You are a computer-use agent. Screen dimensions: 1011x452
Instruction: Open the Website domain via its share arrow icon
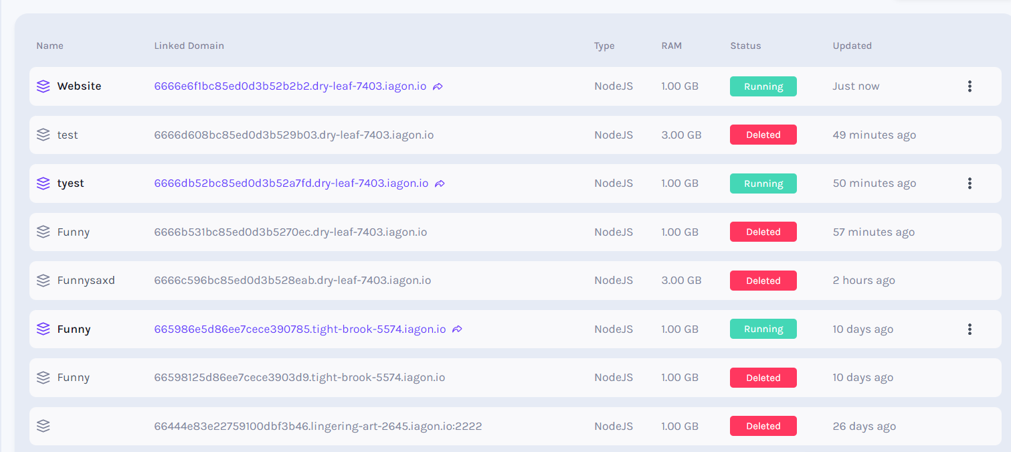[438, 86]
